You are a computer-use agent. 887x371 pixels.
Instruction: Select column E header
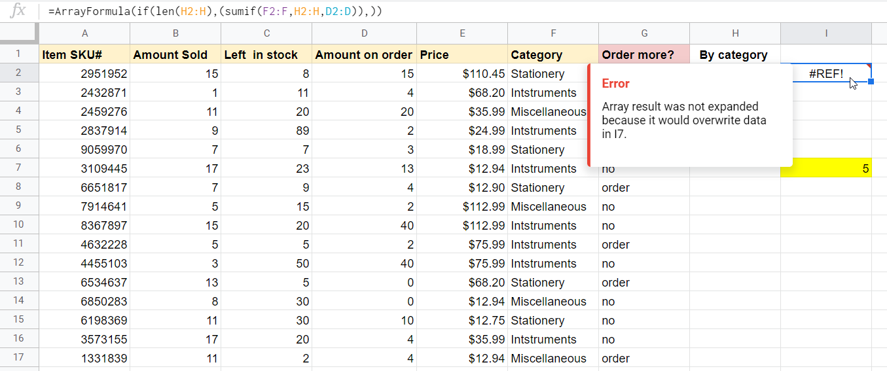click(x=462, y=33)
